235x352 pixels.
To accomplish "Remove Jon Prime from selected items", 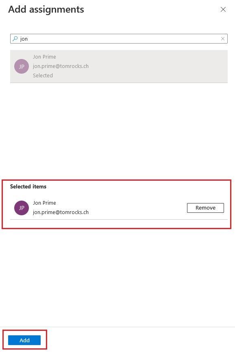I will tap(205, 208).
